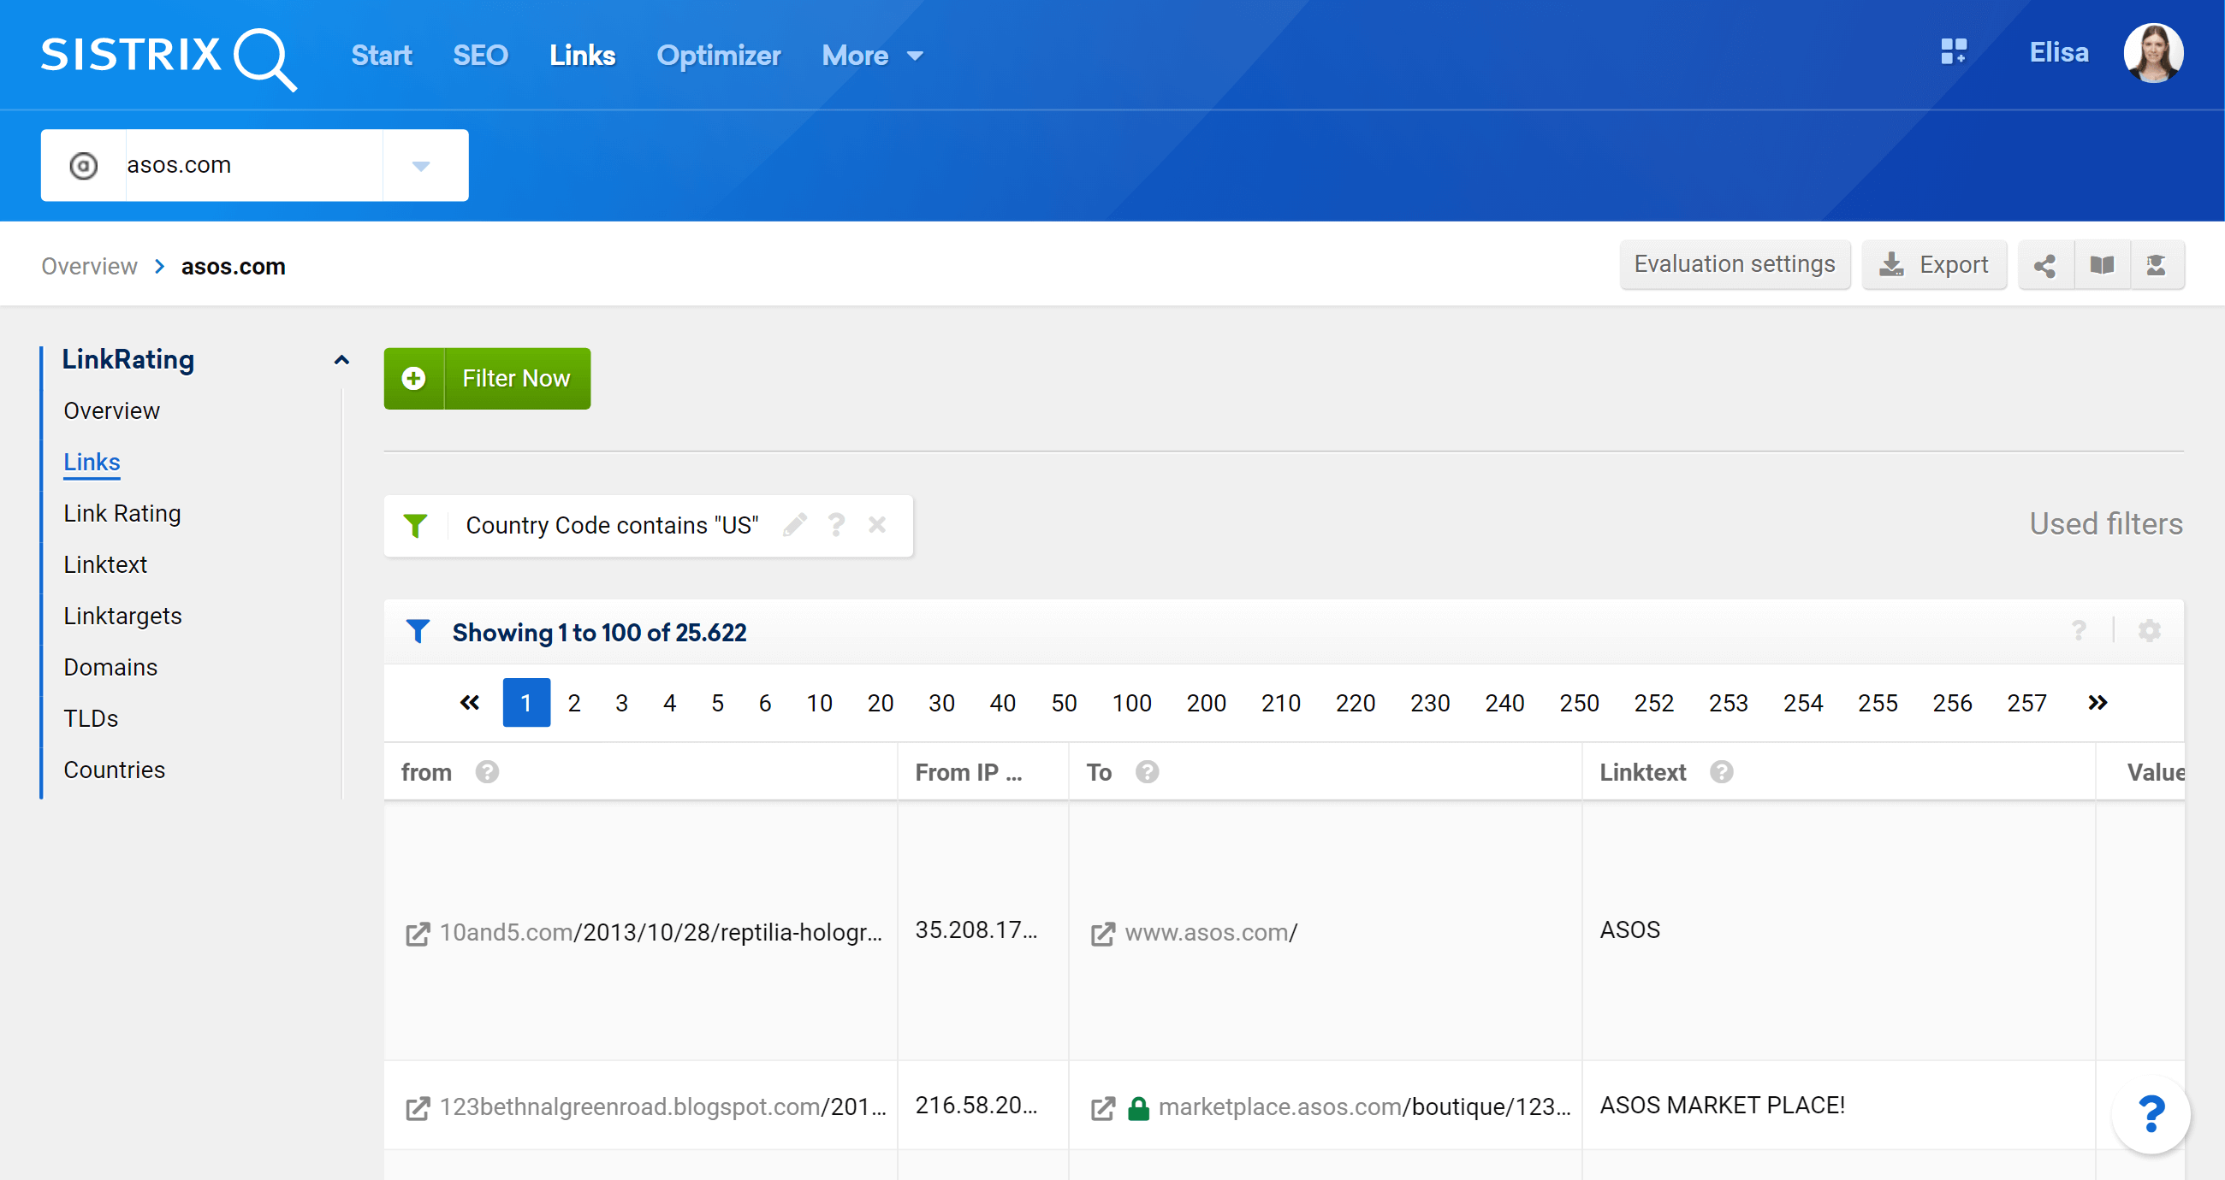The width and height of the screenshot is (2225, 1180).
Task: Expand the search box dropdown arrow
Action: click(422, 166)
